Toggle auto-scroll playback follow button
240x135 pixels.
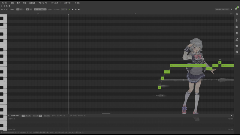[62, 9]
